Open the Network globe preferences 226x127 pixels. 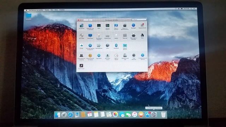click(107, 46)
